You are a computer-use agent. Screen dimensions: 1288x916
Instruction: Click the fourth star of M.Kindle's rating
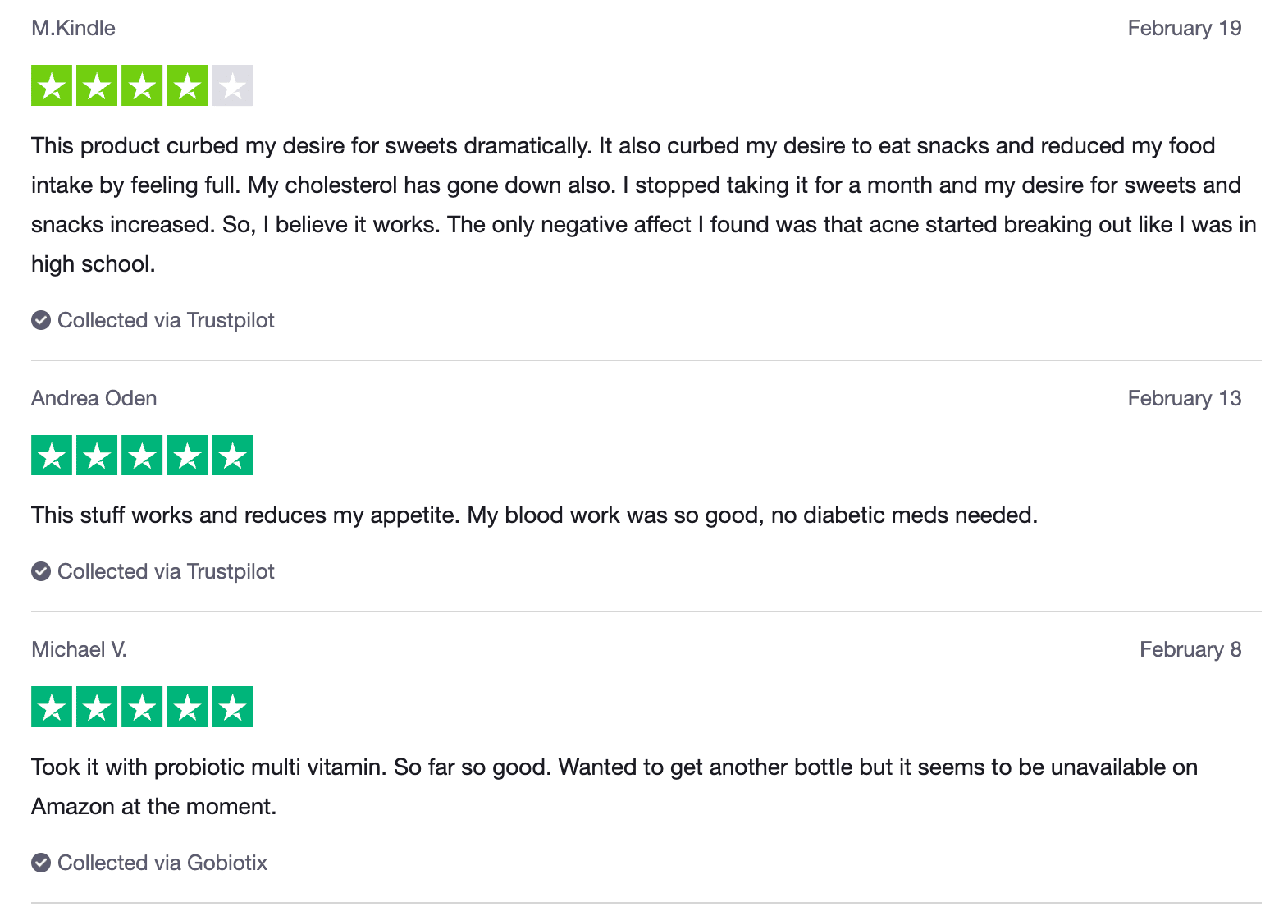(x=187, y=85)
